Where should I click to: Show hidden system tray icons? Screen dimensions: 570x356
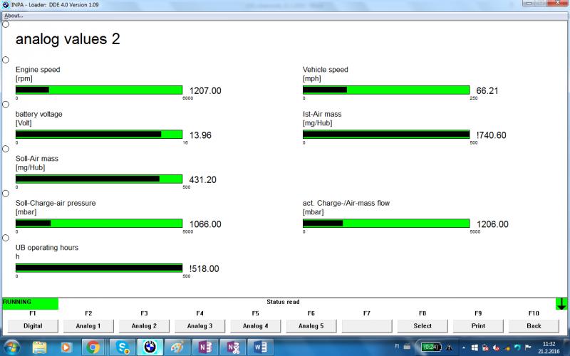pyautogui.click(x=462, y=347)
